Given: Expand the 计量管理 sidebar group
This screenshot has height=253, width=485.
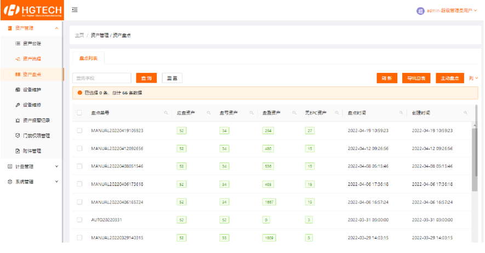Looking at the screenshot, I should point(32,166).
